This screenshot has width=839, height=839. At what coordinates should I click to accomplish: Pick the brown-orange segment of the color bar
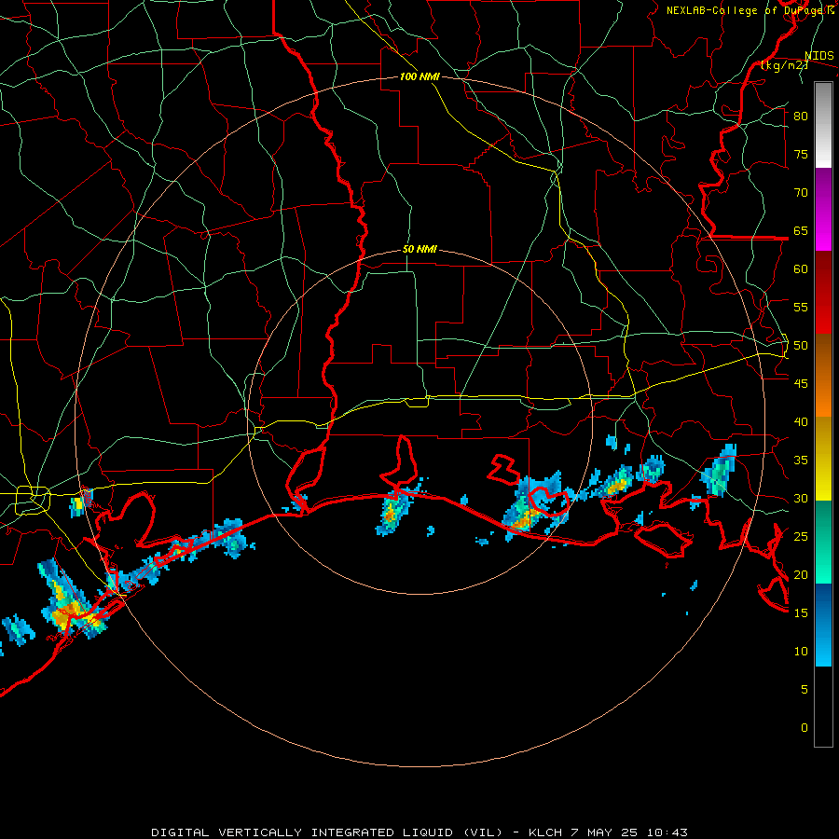click(x=823, y=375)
